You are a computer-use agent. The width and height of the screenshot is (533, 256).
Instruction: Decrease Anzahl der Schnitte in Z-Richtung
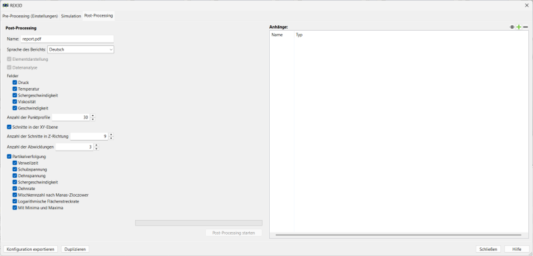coord(111,139)
